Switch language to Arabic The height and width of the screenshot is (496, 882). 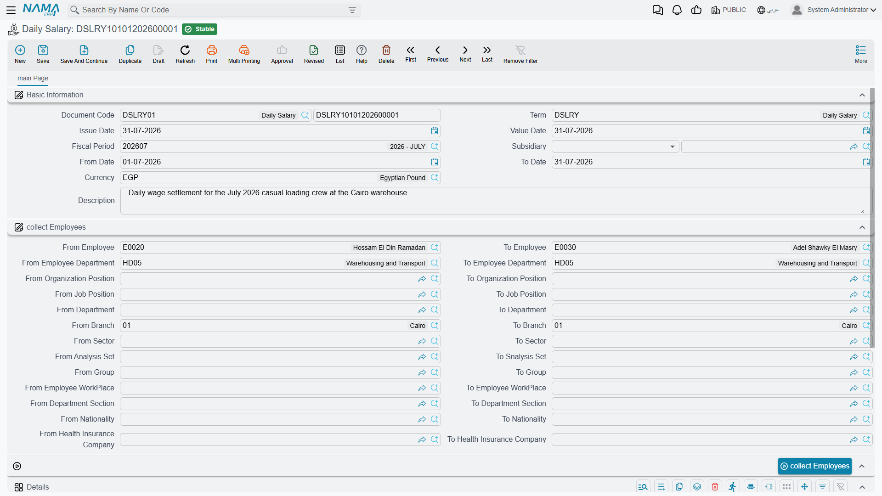click(x=768, y=10)
